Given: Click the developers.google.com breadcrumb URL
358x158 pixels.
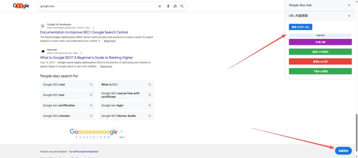Looking at the screenshot, I should (69, 28).
